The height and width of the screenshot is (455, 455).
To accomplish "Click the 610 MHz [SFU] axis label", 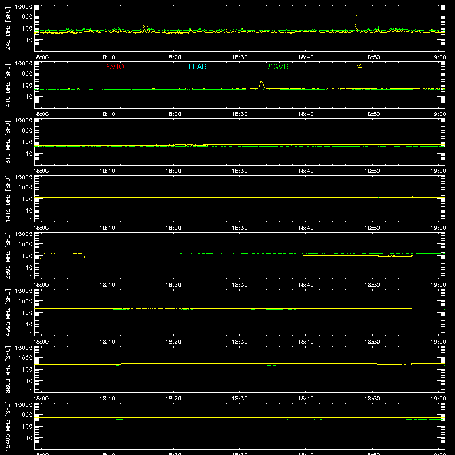I will [x=7, y=142].
